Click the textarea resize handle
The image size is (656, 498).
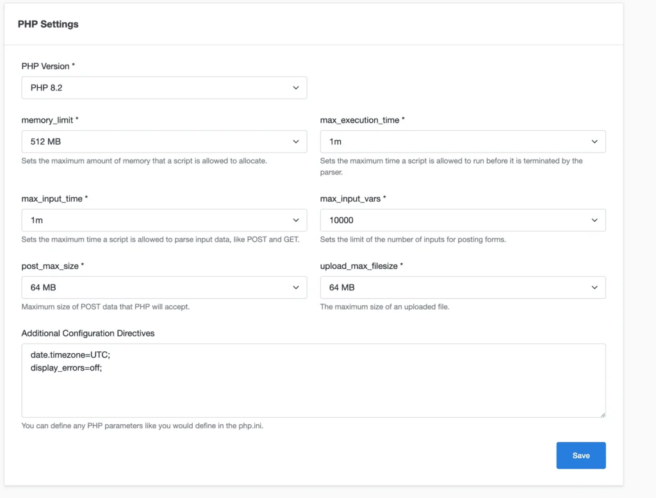602,413
